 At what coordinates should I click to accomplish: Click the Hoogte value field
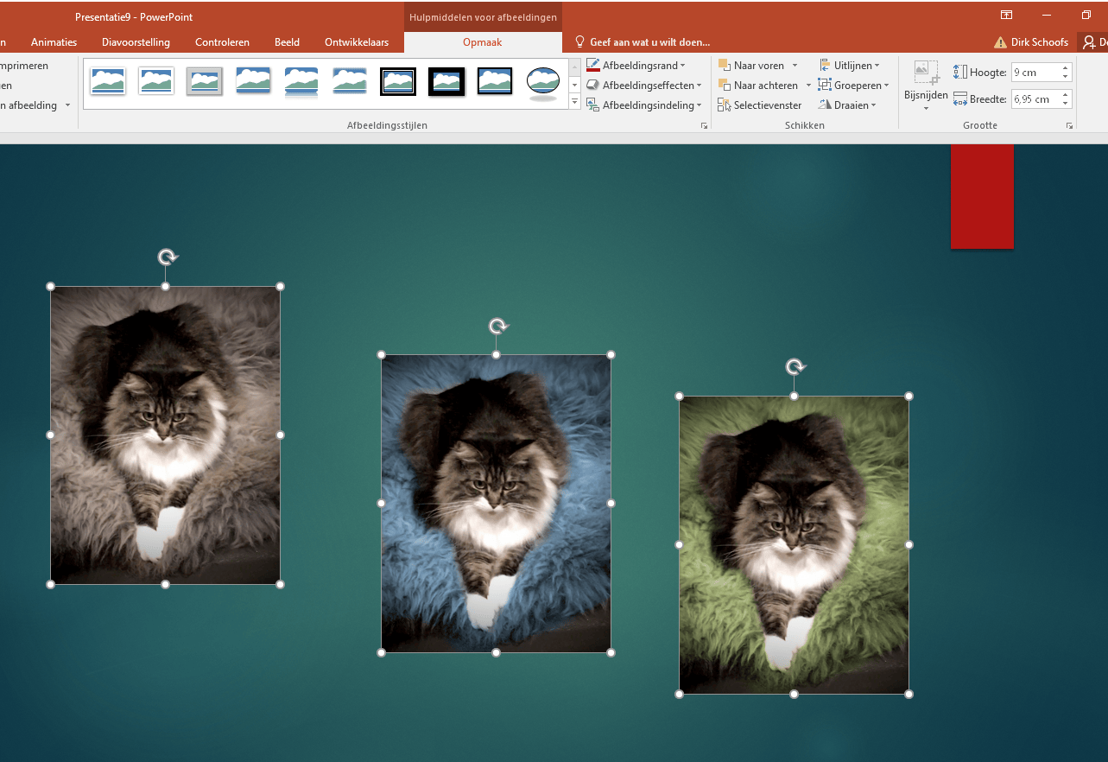[x=1035, y=73]
